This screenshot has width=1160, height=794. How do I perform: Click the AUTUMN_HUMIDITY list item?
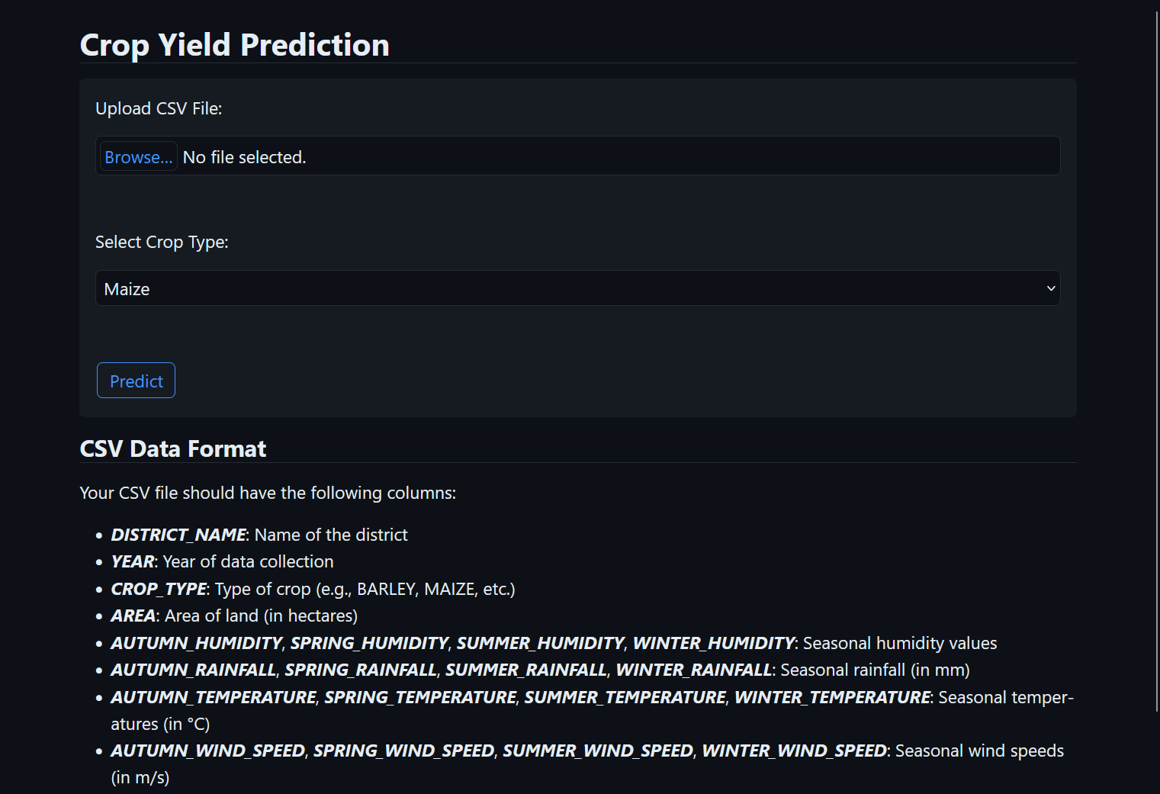point(196,643)
